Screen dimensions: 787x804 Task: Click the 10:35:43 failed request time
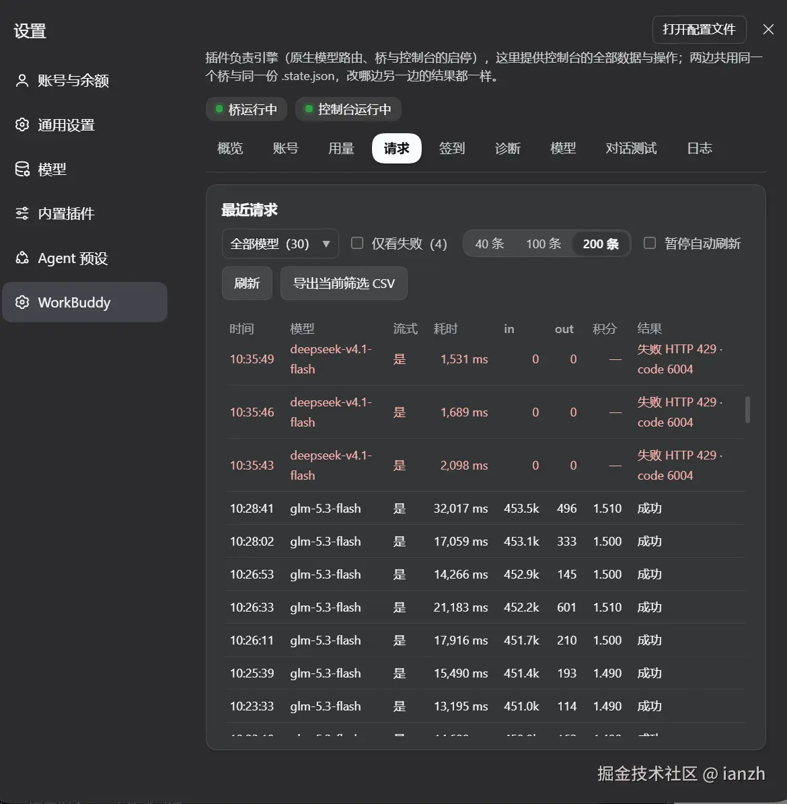252,466
